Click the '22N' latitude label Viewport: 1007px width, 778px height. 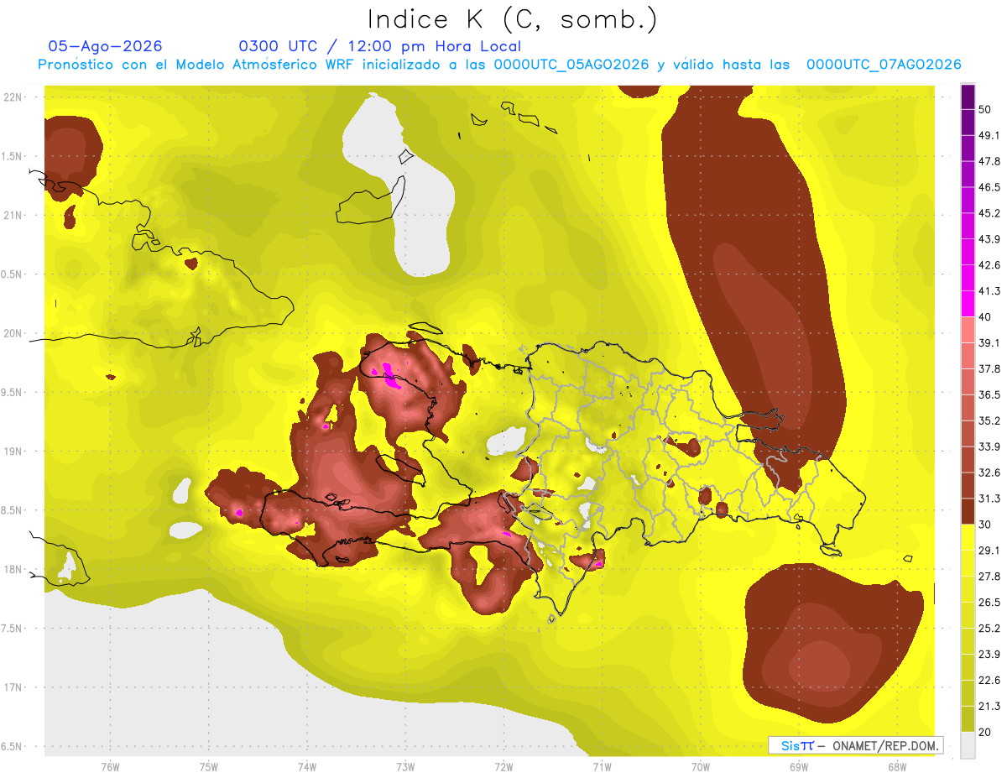point(14,97)
